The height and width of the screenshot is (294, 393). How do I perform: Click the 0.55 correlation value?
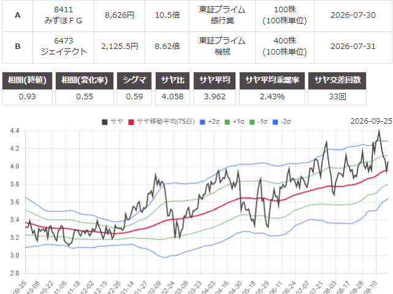point(85,97)
